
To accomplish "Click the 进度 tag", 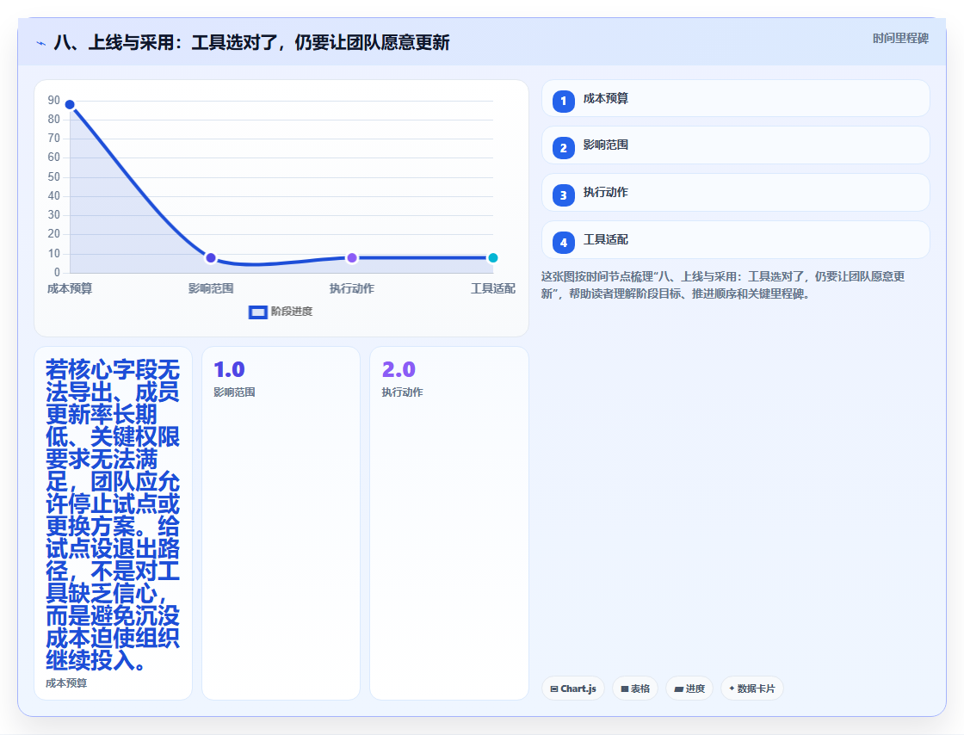I will [x=689, y=689].
